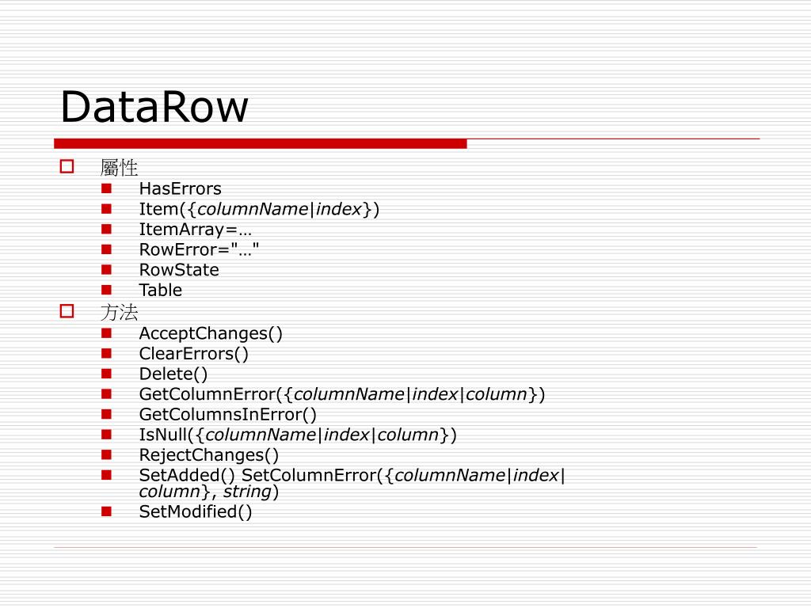Click the hollow square bullet beside 屬性
The width and height of the screenshot is (811, 608).
coord(67,166)
